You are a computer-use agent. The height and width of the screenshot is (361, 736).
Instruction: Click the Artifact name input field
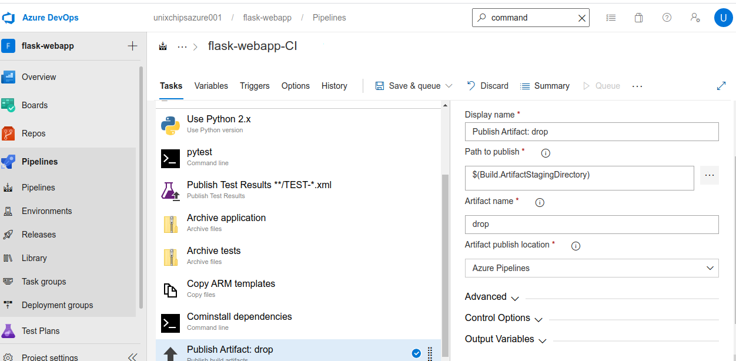(x=591, y=224)
